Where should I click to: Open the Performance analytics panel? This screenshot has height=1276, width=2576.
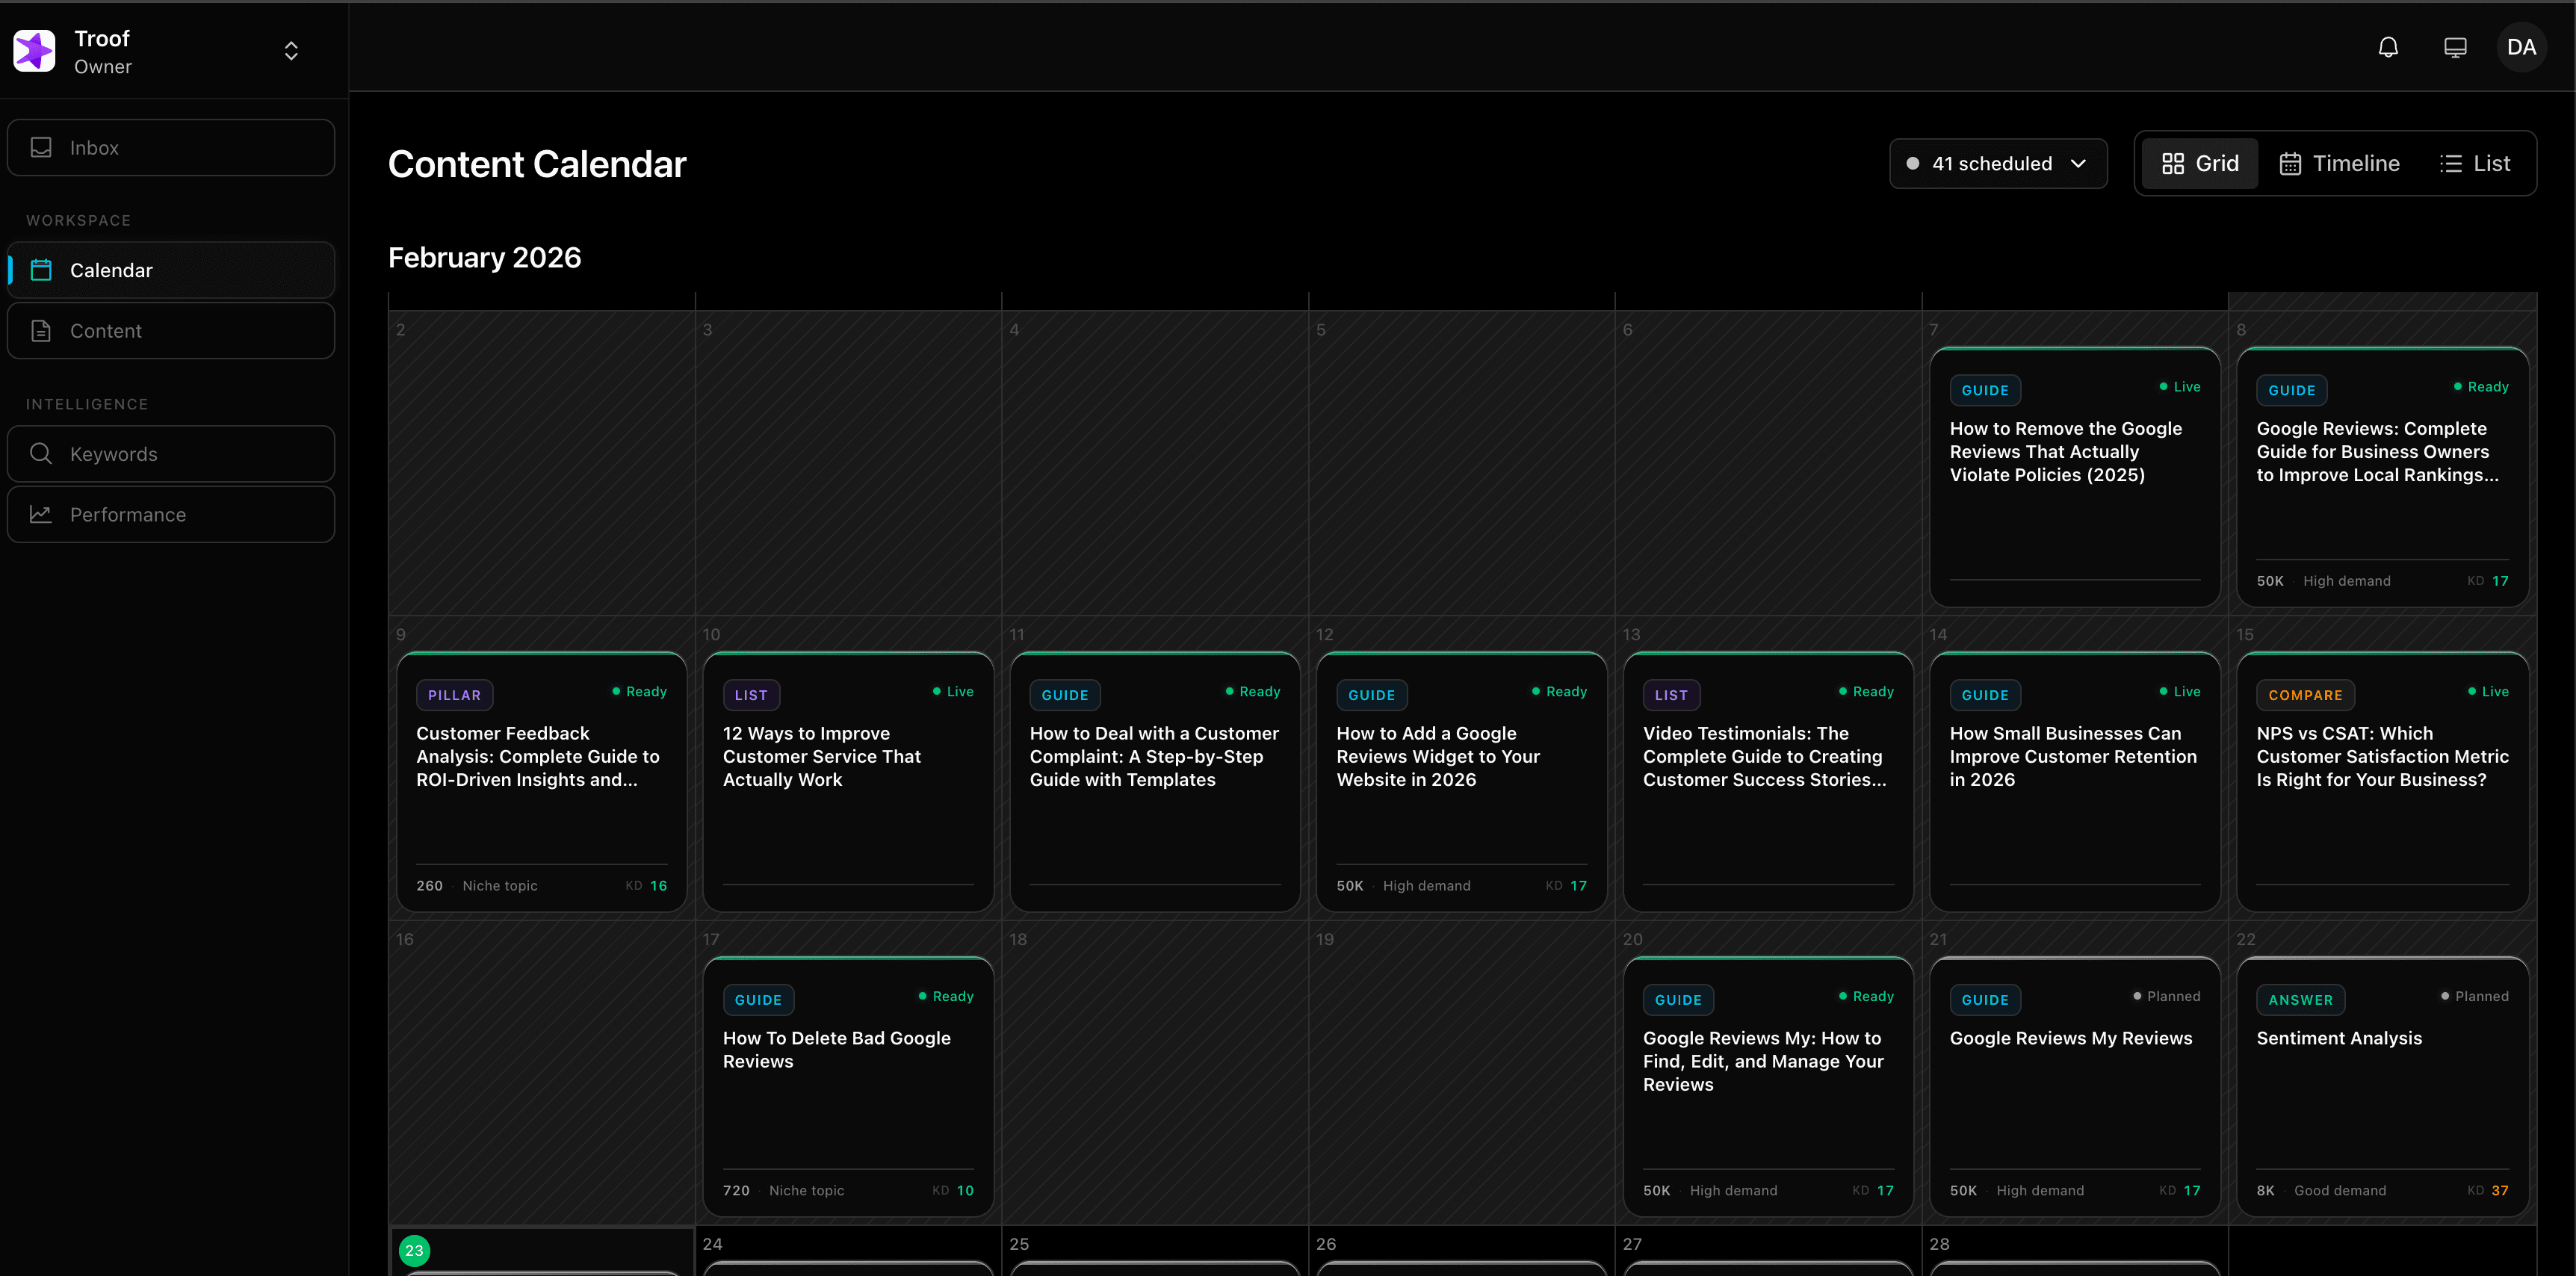(170, 514)
